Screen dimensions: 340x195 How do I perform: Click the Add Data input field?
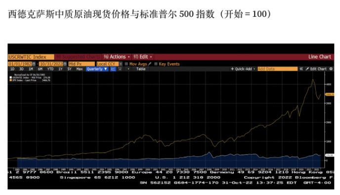tap(278, 69)
